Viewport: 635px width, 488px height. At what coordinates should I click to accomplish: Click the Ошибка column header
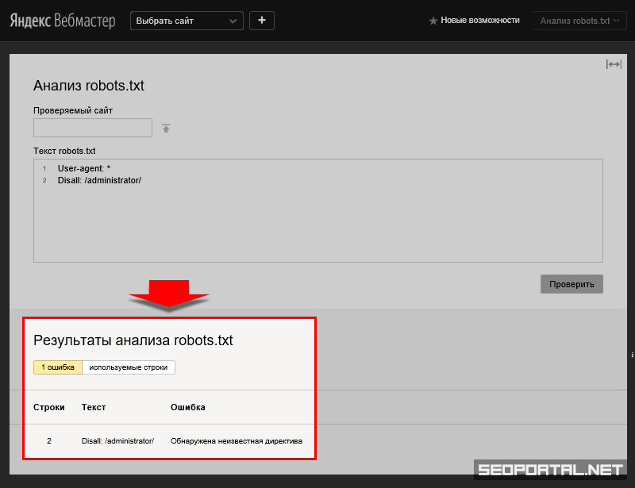tap(188, 407)
